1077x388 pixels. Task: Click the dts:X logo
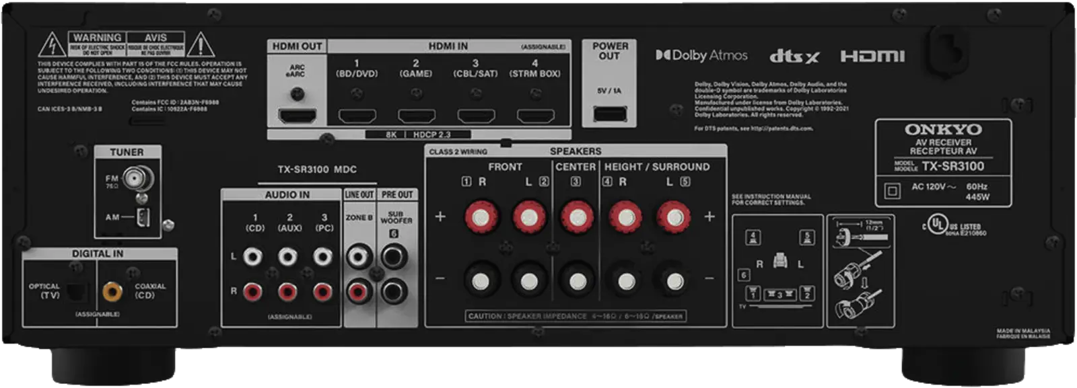click(x=794, y=56)
